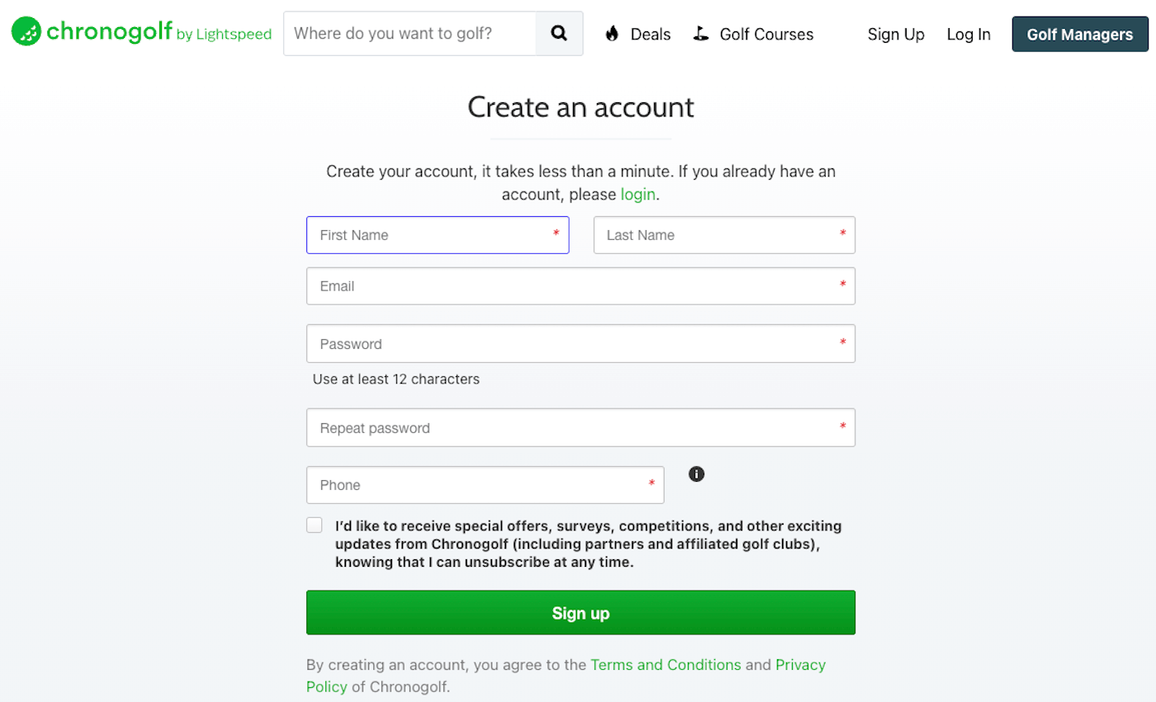Follow the login link in intro text
Viewport: 1156px width, 702px height.
(638, 195)
